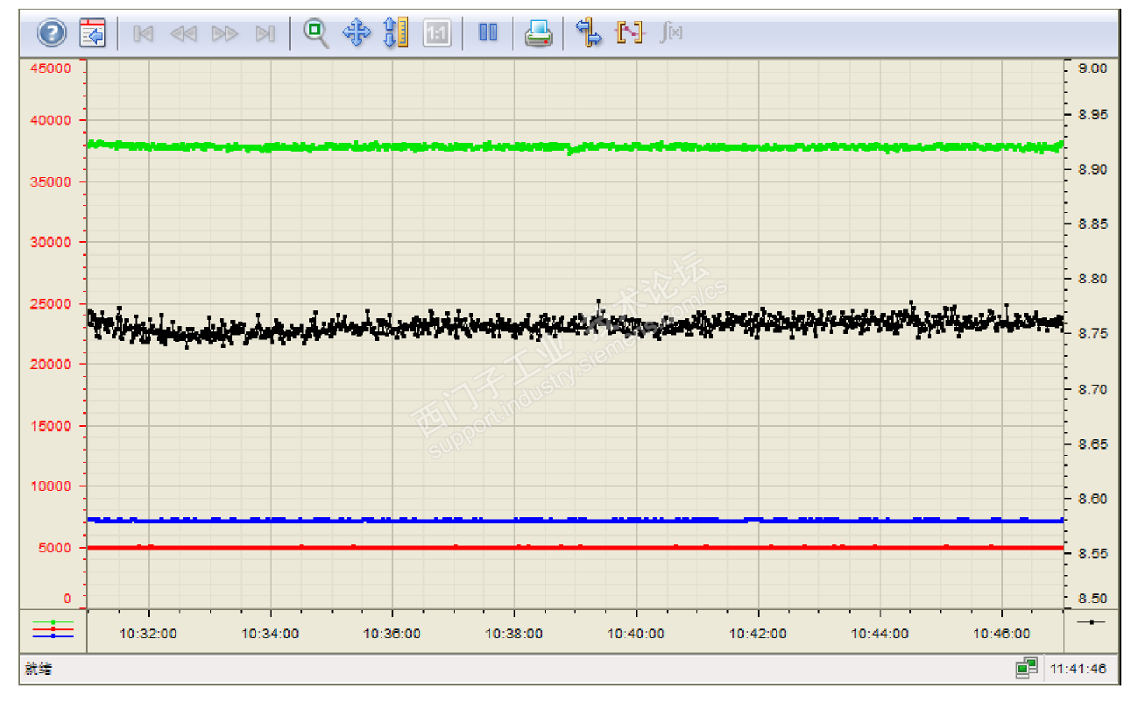
Task: Click the 10:36:00 time axis label
Action: click(x=392, y=633)
